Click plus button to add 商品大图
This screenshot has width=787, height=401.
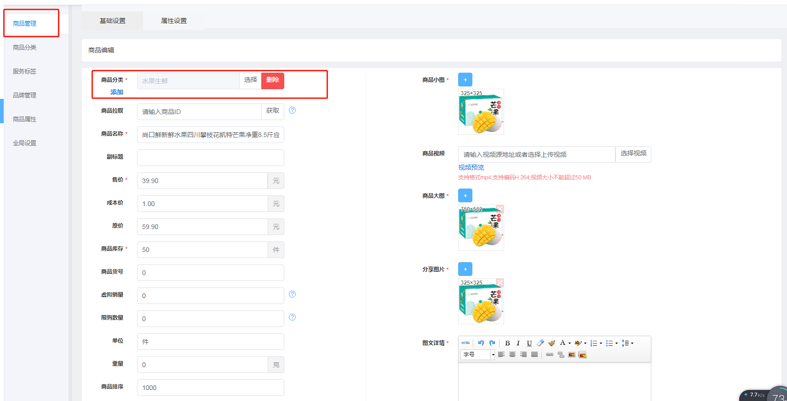coord(465,195)
